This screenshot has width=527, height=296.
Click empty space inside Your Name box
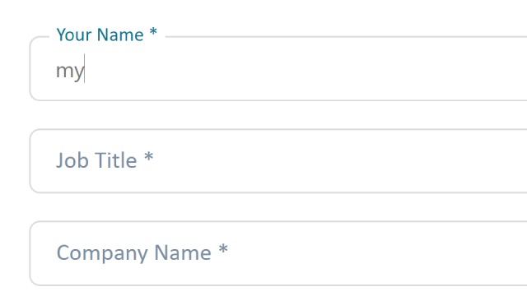[x=302, y=71]
